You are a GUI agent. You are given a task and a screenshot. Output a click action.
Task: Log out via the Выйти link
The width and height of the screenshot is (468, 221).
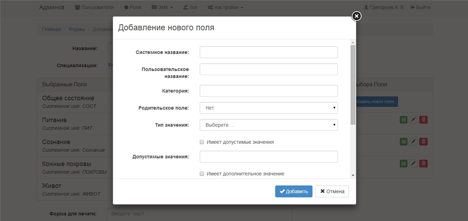tap(420, 7)
